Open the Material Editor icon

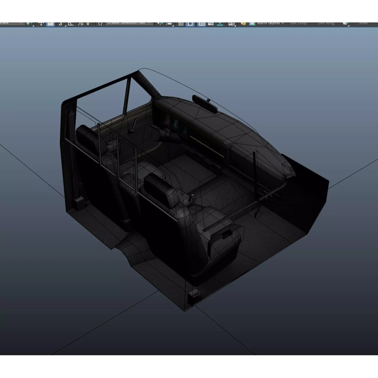pyautogui.click(x=231, y=24)
